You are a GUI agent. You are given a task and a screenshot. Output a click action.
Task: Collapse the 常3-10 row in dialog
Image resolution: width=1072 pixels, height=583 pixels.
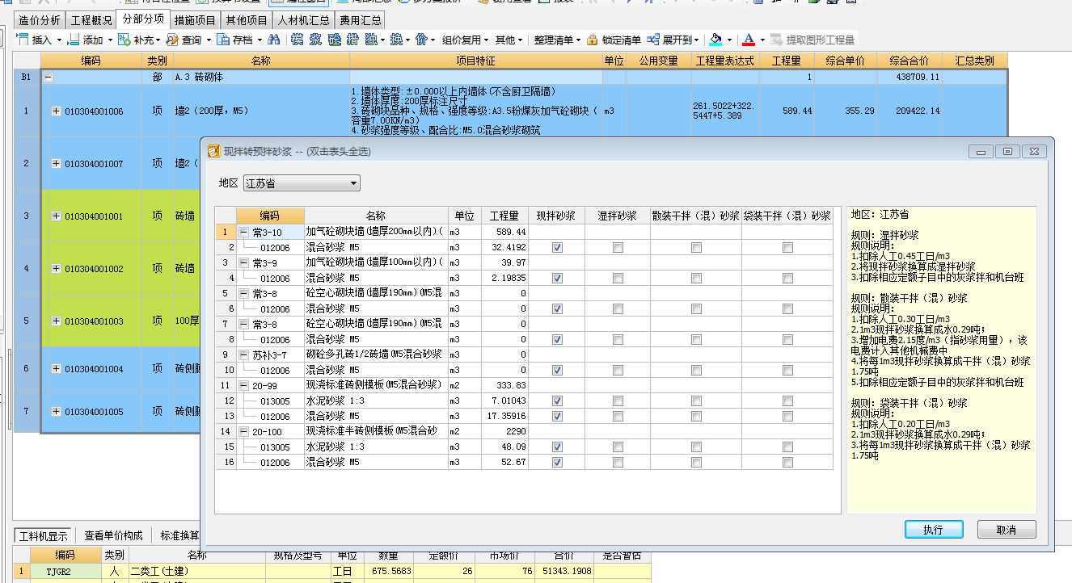244,233
